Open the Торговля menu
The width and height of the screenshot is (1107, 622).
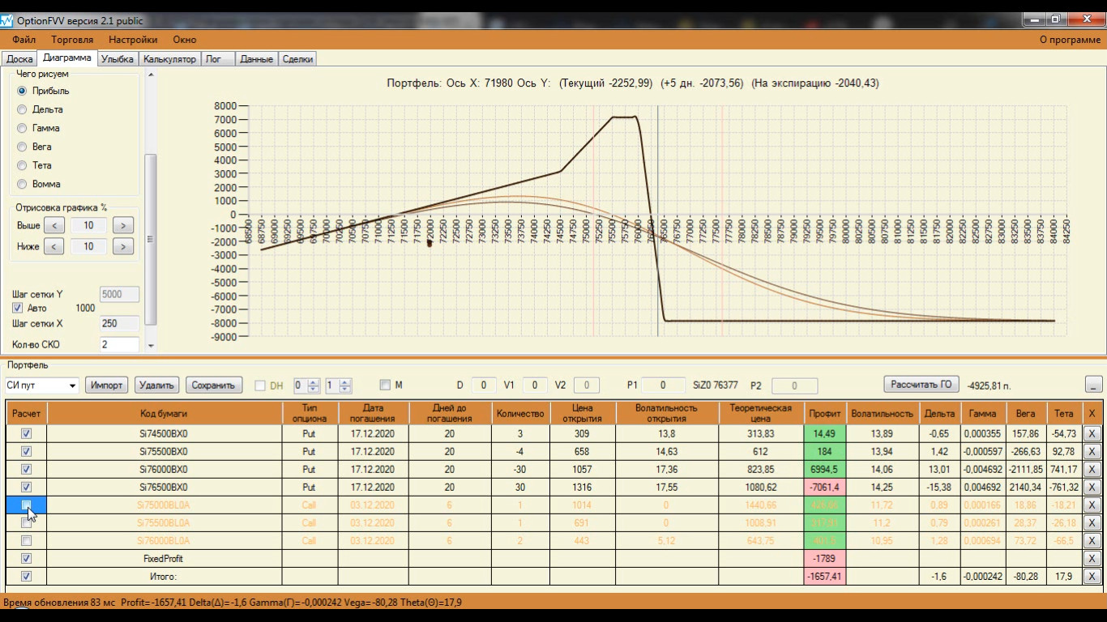[x=72, y=39]
